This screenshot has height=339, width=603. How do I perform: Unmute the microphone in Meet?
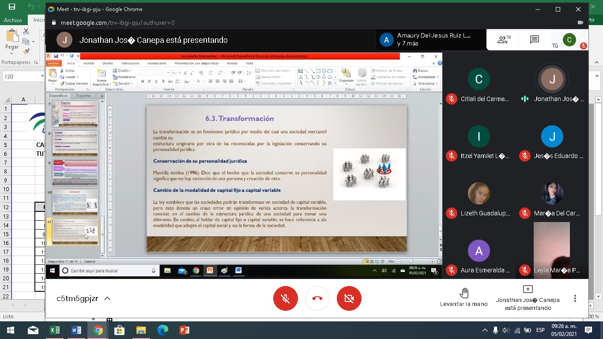pos(286,299)
